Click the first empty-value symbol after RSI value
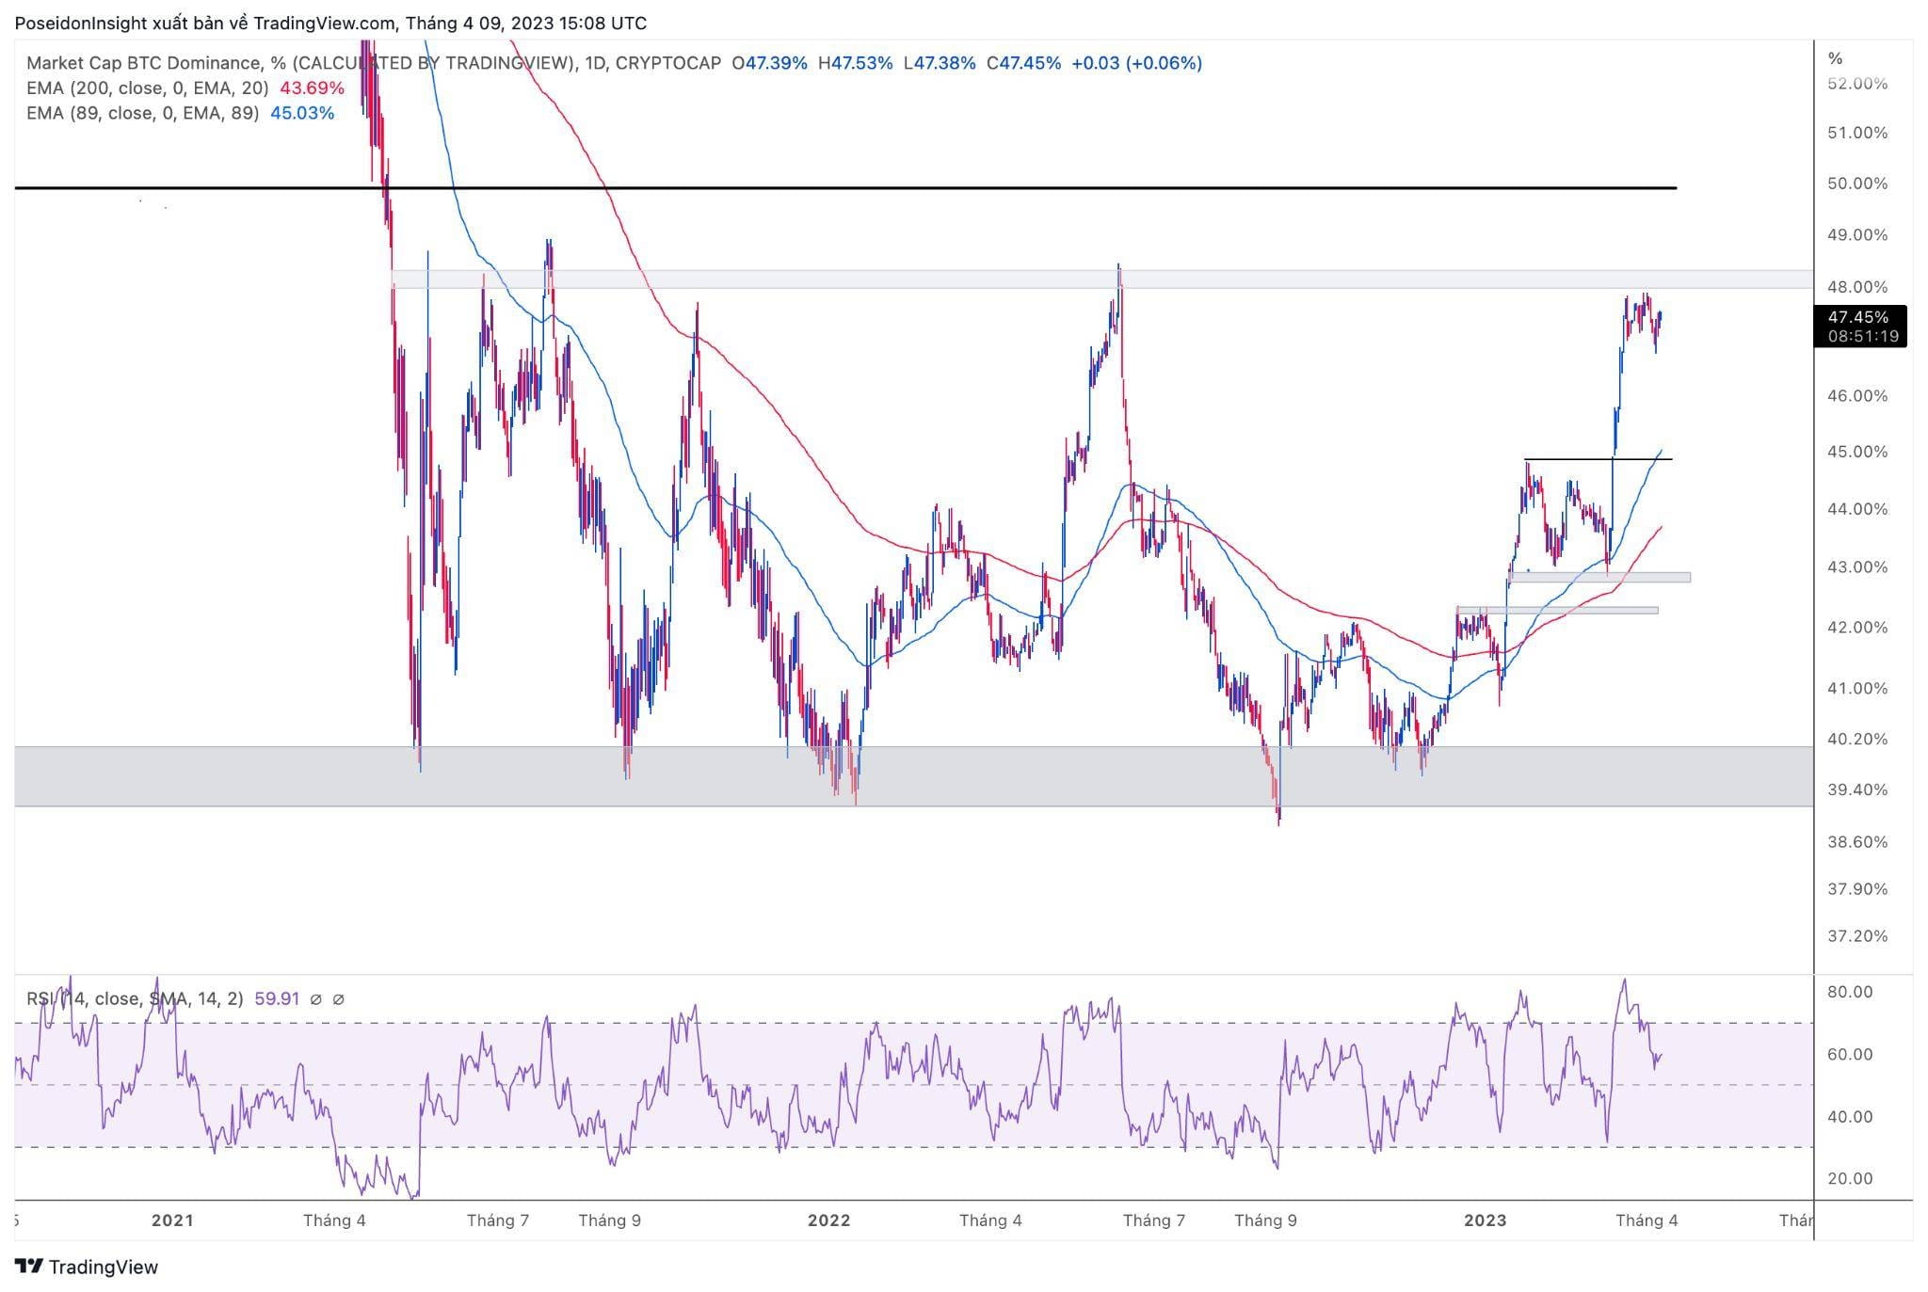Image resolution: width=1928 pixels, height=1292 pixels. coord(315,999)
